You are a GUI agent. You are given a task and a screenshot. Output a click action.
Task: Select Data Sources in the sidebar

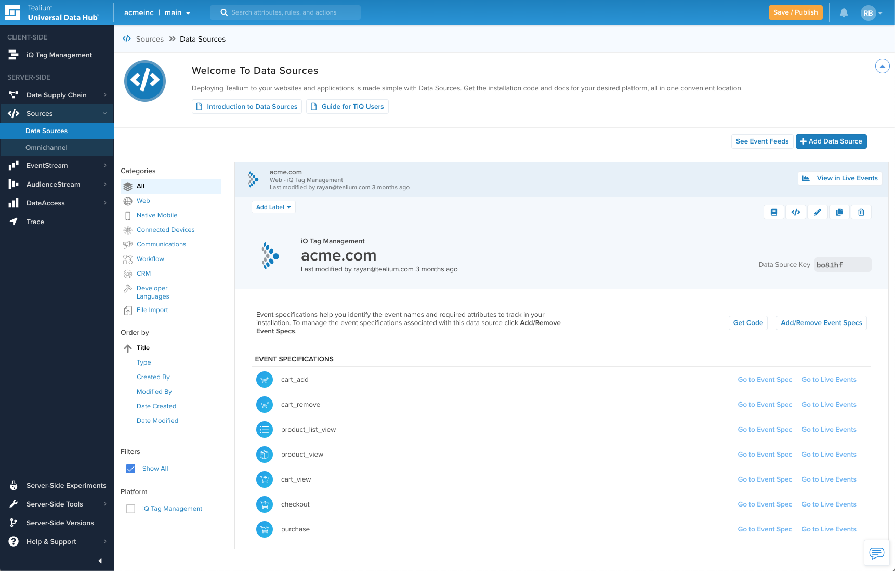(x=57, y=131)
